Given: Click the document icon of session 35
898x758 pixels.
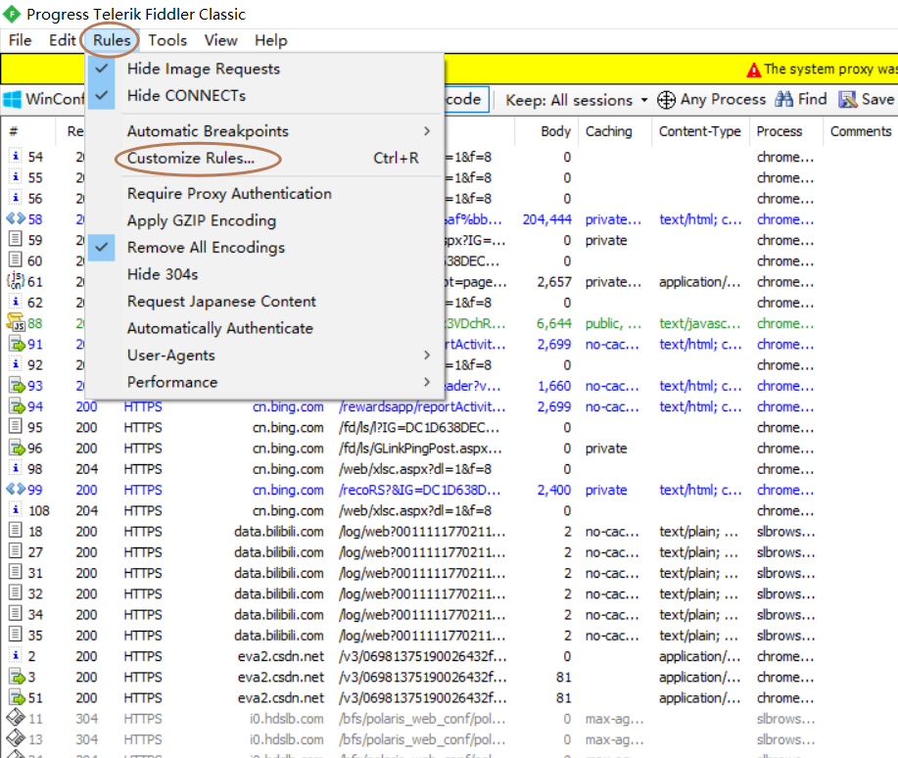Looking at the screenshot, I should point(16,635).
